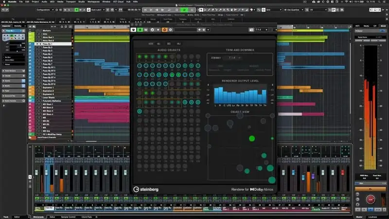Screen dimensions: 389x219
Task: Toggle global Write automation in toolbar
Action: [80, 10]
